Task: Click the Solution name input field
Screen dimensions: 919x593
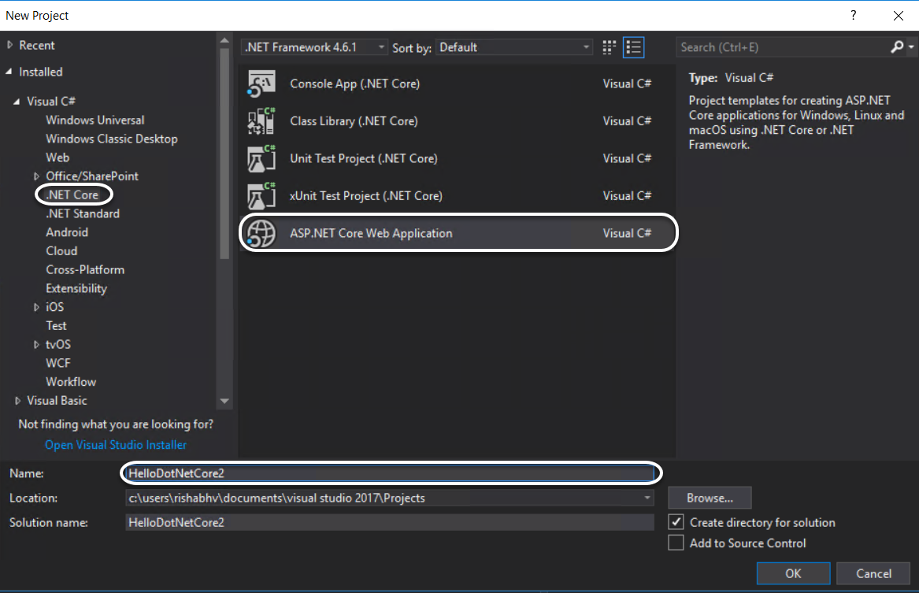Action: 390,522
